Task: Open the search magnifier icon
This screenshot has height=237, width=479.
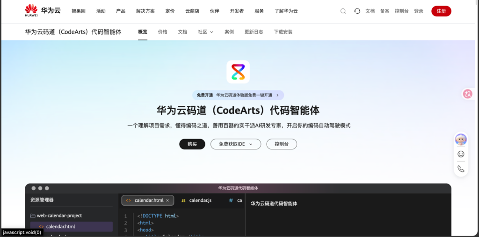Action: click(343, 11)
